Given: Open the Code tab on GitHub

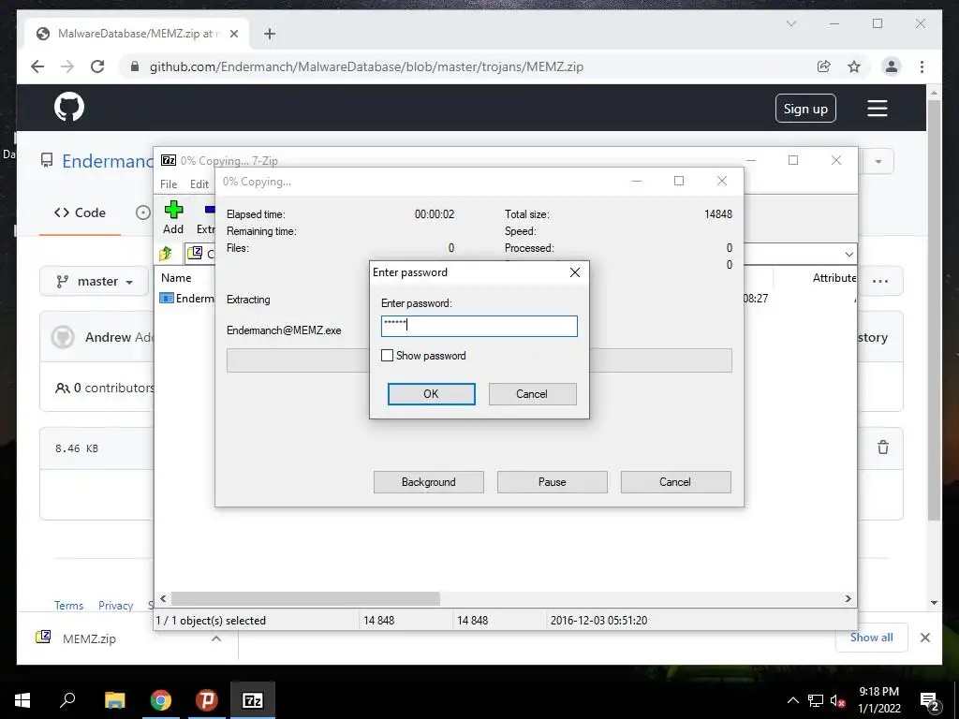Looking at the screenshot, I should pos(81,213).
